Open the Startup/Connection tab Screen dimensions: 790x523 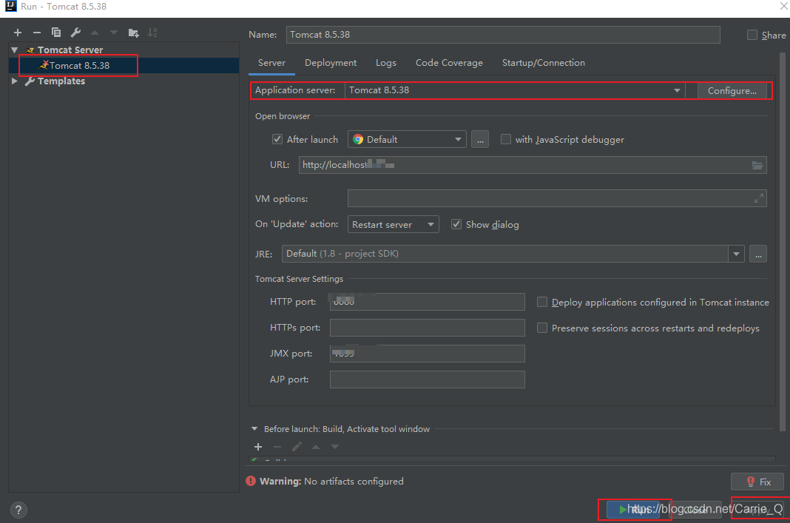[x=543, y=63]
